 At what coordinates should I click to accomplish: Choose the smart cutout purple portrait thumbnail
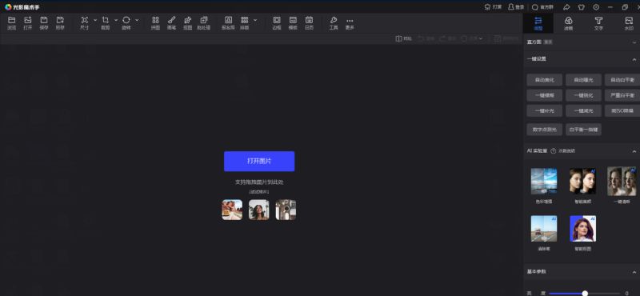[x=582, y=229]
